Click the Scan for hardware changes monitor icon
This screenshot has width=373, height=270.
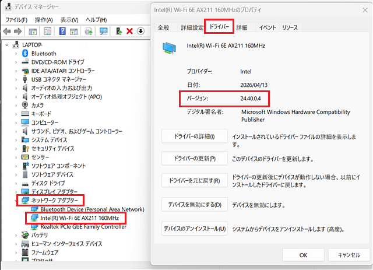(104, 31)
